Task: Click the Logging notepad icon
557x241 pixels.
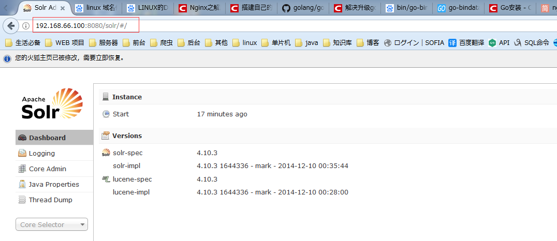Action: pos(22,153)
